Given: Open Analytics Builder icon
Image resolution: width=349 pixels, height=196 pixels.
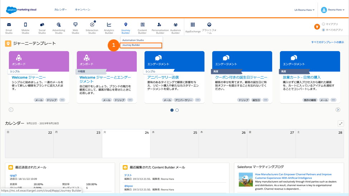Looking at the screenshot, I should 109,24.
